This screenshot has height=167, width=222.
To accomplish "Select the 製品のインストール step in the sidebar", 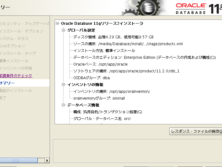I will (x=16, y=91).
